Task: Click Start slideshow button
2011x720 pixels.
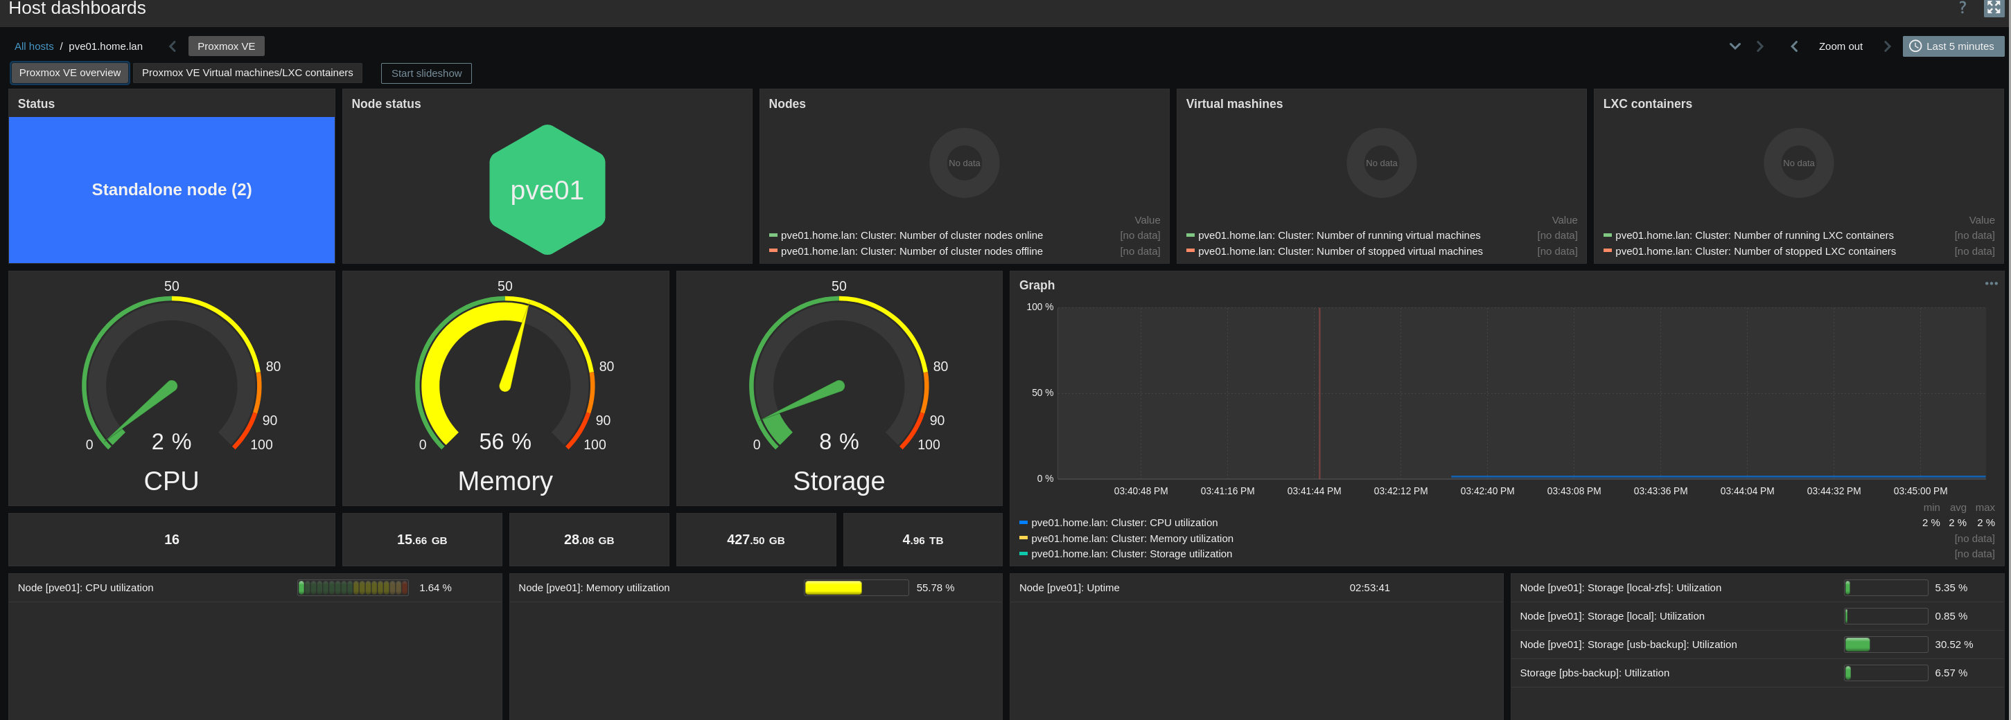Action: (426, 73)
